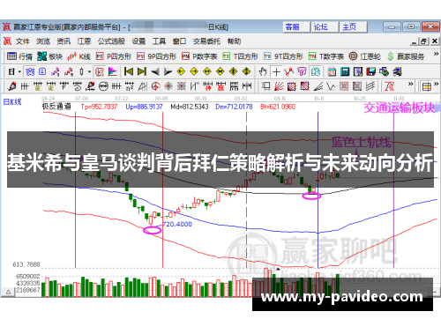Open the 帮助 menu
The width and height of the screenshot is (441, 319).
tap(234, 41)
